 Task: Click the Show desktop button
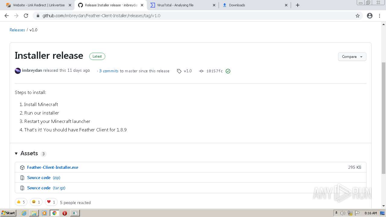coord(383,213)
